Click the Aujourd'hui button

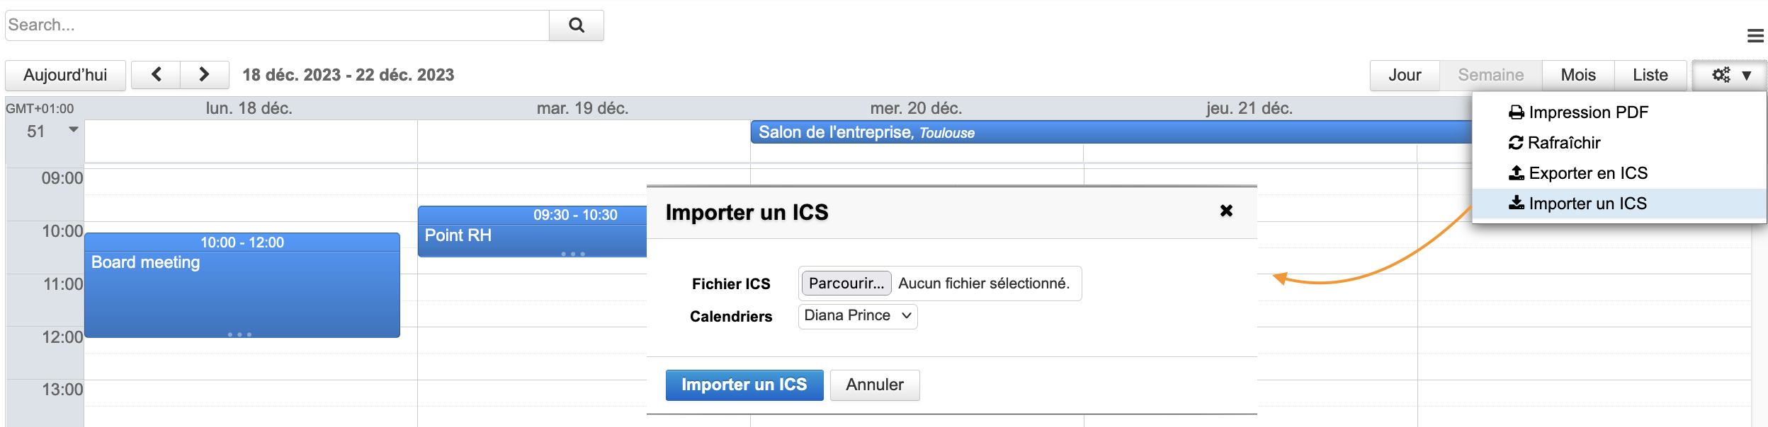pos(65,75)
